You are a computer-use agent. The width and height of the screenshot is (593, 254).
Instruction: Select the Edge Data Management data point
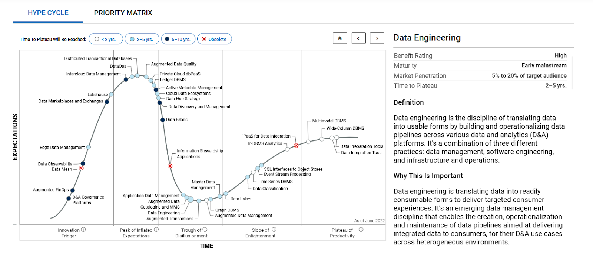pos(88,147)
